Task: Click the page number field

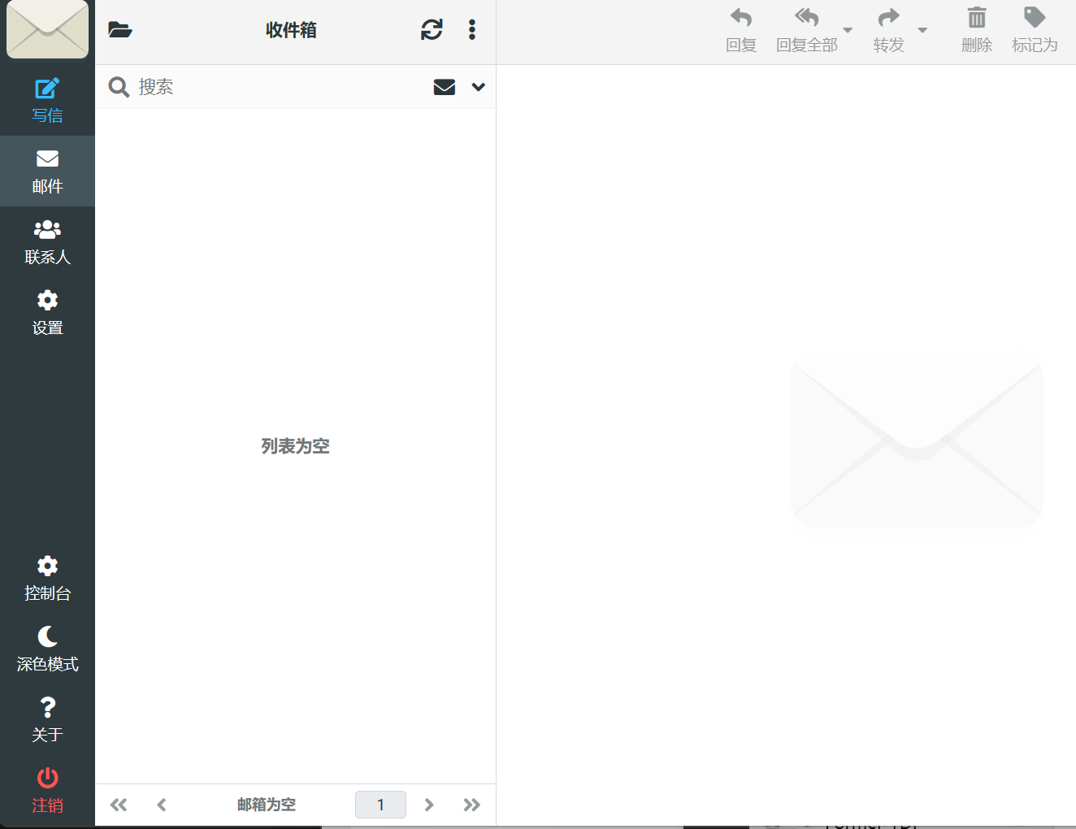Action: [x=380, y=805]
